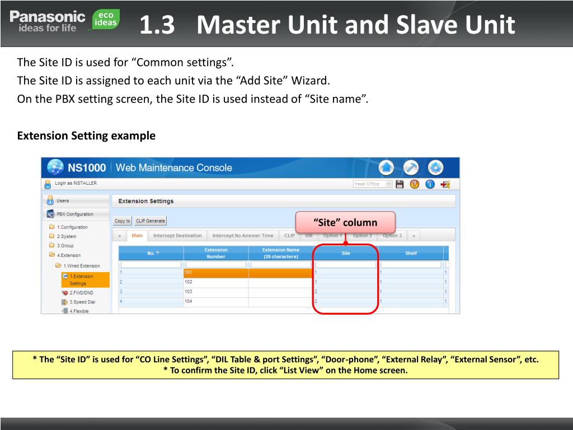Click the Extension Name filter field
The image size is (573, 430).
pyautogui.click(x=281, y=264)
